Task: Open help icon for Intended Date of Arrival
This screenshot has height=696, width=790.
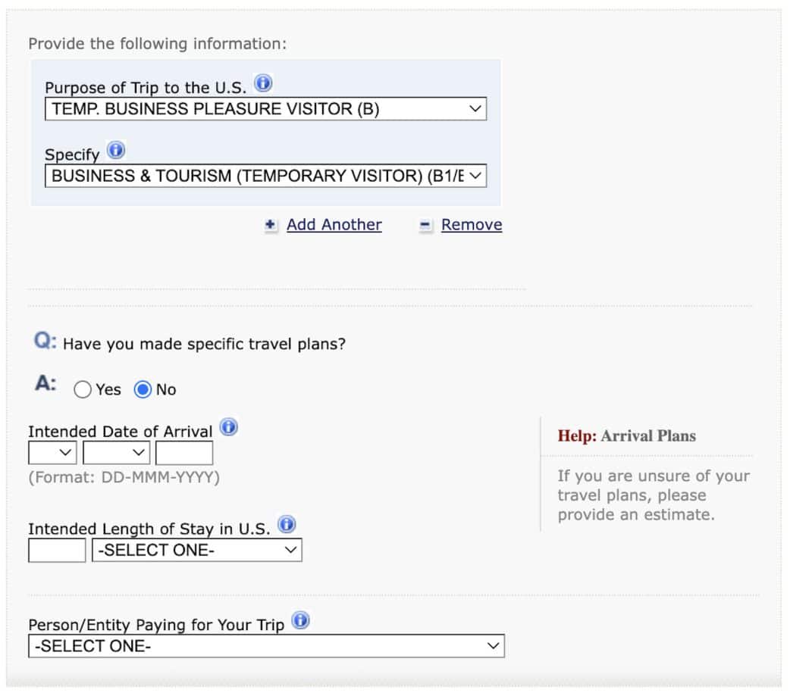Action: 228,427
